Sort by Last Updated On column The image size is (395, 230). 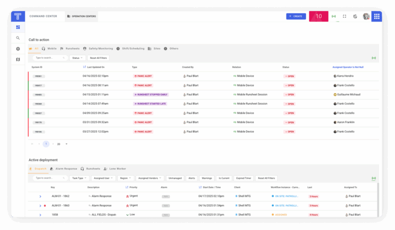[94, 67]
